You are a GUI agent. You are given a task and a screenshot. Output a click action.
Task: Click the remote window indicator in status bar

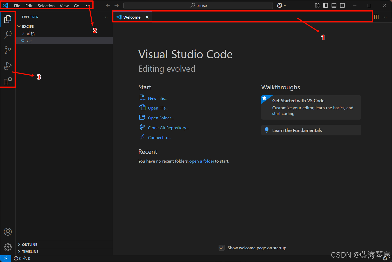click(x=5, y=258)
